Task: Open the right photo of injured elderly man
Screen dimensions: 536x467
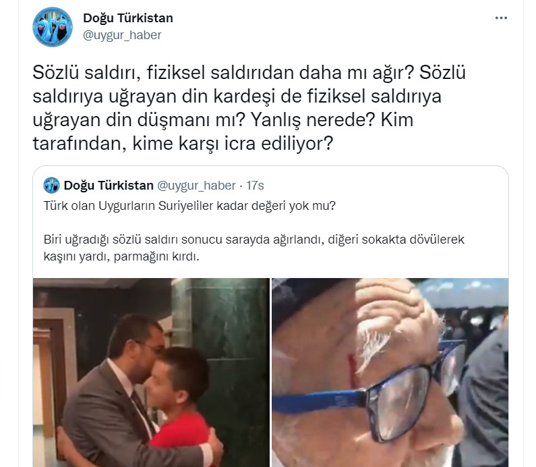Action: pyautogui.click(x=390, y=373)
